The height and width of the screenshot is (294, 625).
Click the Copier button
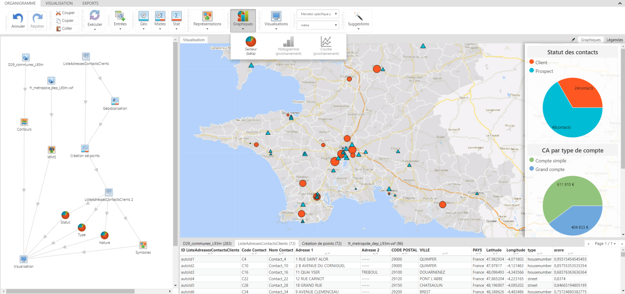point(68,21)
